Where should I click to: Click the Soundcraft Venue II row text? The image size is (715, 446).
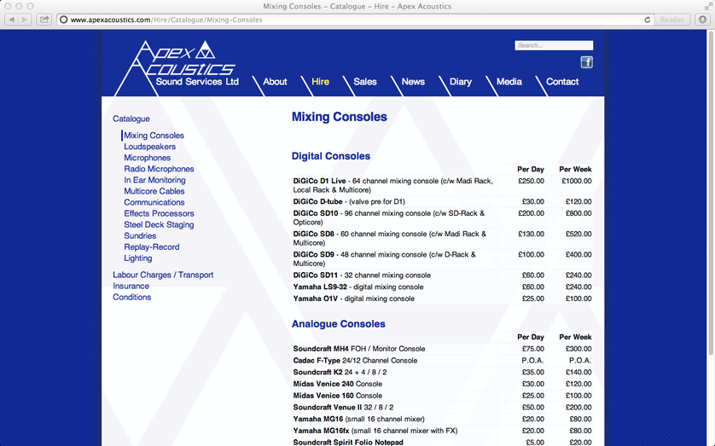pyautogui.click(x=343, y=408)
